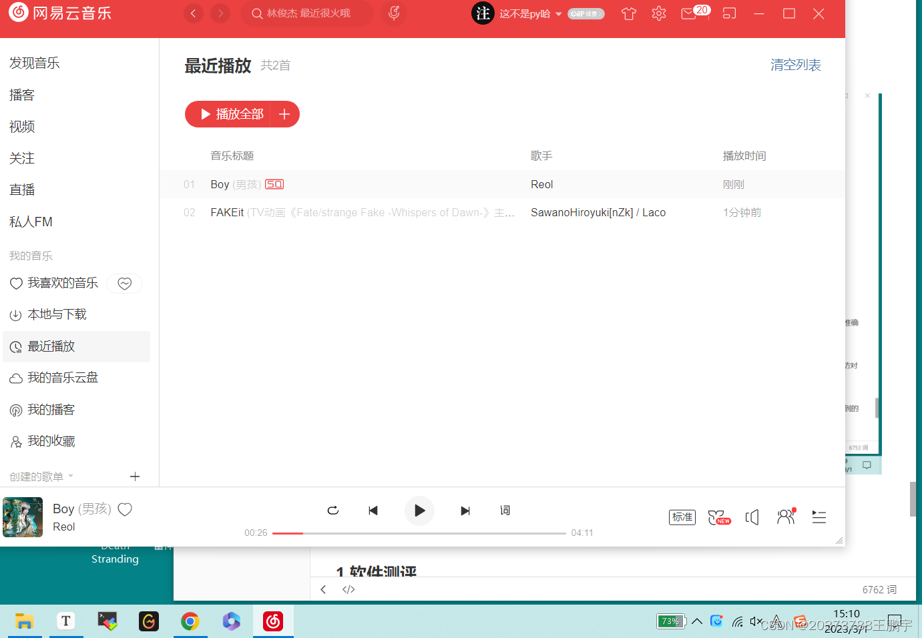Skip to the next track

tap(465, 511)
